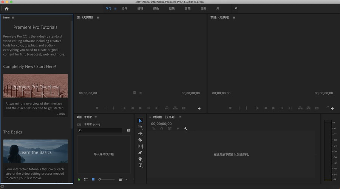Image resolution: width=340 pixels, height=189 pixels.
Task: Go to Out point in Source monitor
Action: (x=157, y=108)
